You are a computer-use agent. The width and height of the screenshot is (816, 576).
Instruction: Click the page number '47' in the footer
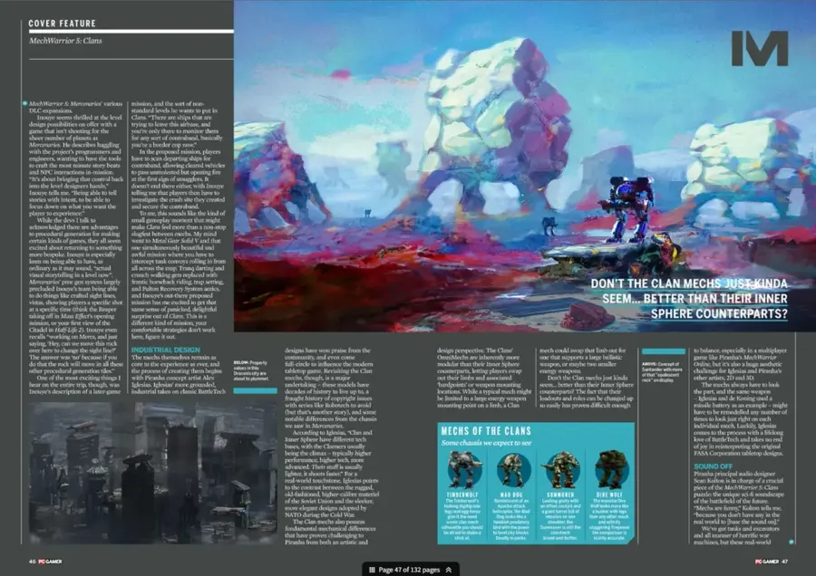pyautogui.click(x=785, y=562)
